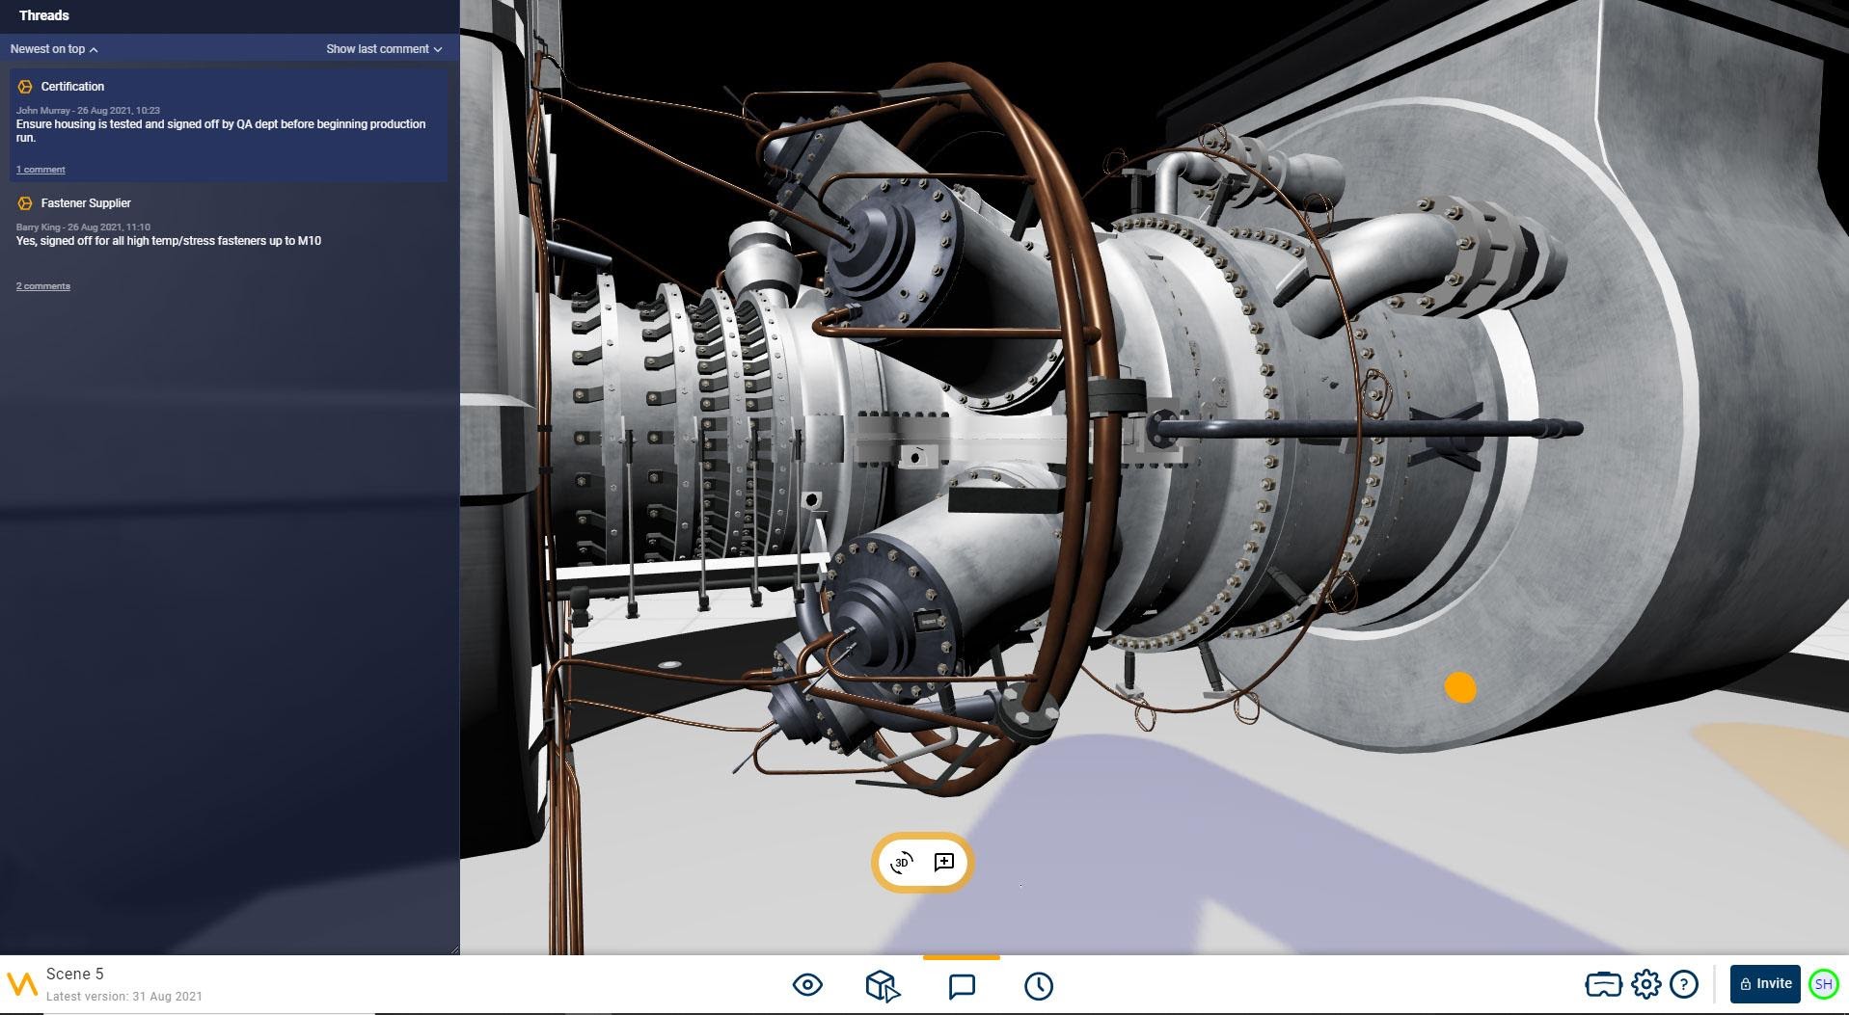Open the 3D model cube tool
Screen dimensions: 1849x1015
click(883, 985)
